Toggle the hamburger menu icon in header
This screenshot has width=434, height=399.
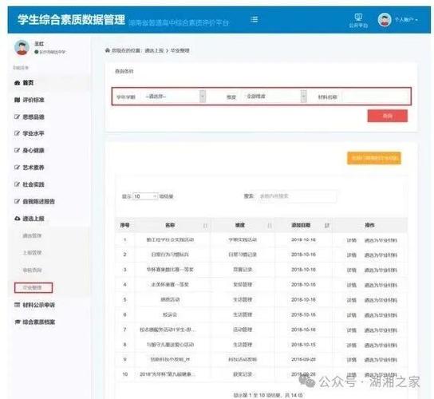254,19
